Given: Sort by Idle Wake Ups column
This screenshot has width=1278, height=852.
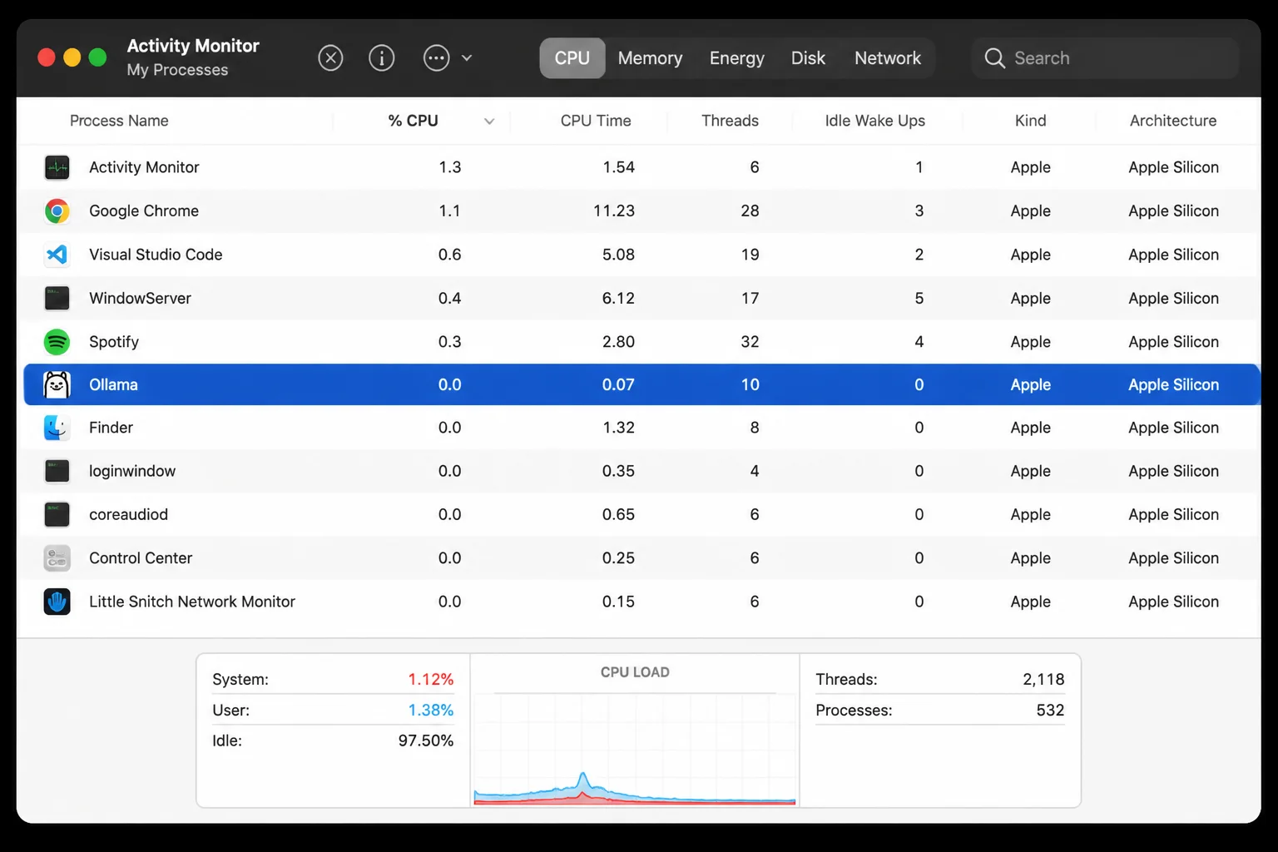Looking at the screenshot, I should coord(874,121).
